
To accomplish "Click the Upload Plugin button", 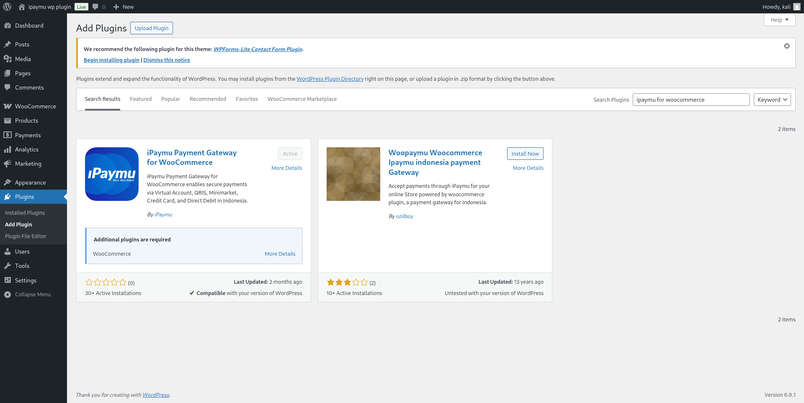I will (x=152, y=28).
